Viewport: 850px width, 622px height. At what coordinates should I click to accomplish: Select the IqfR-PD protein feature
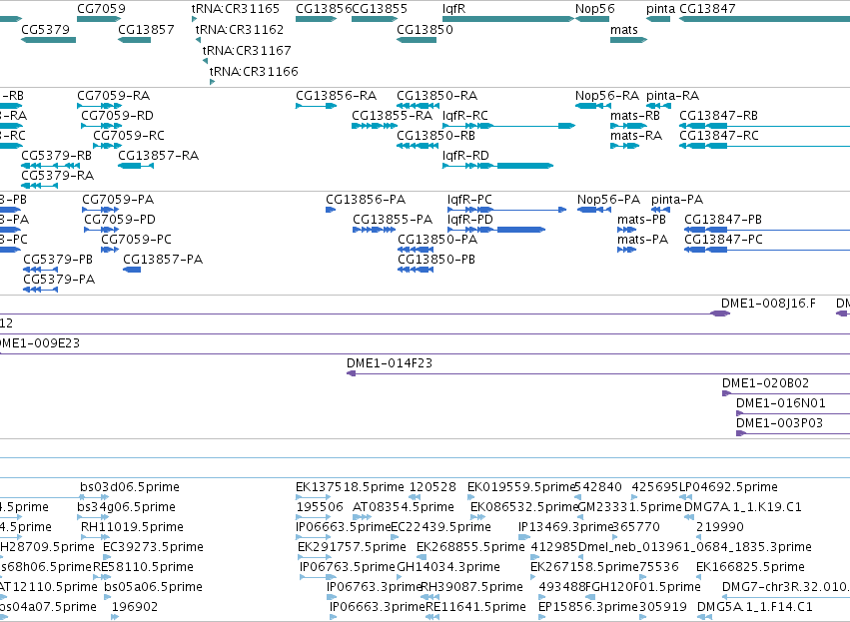pos(496,230)
